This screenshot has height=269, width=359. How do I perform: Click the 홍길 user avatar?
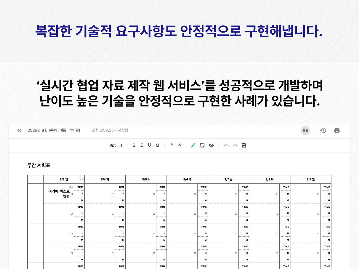pyautogui.click(x=305, y=130)
